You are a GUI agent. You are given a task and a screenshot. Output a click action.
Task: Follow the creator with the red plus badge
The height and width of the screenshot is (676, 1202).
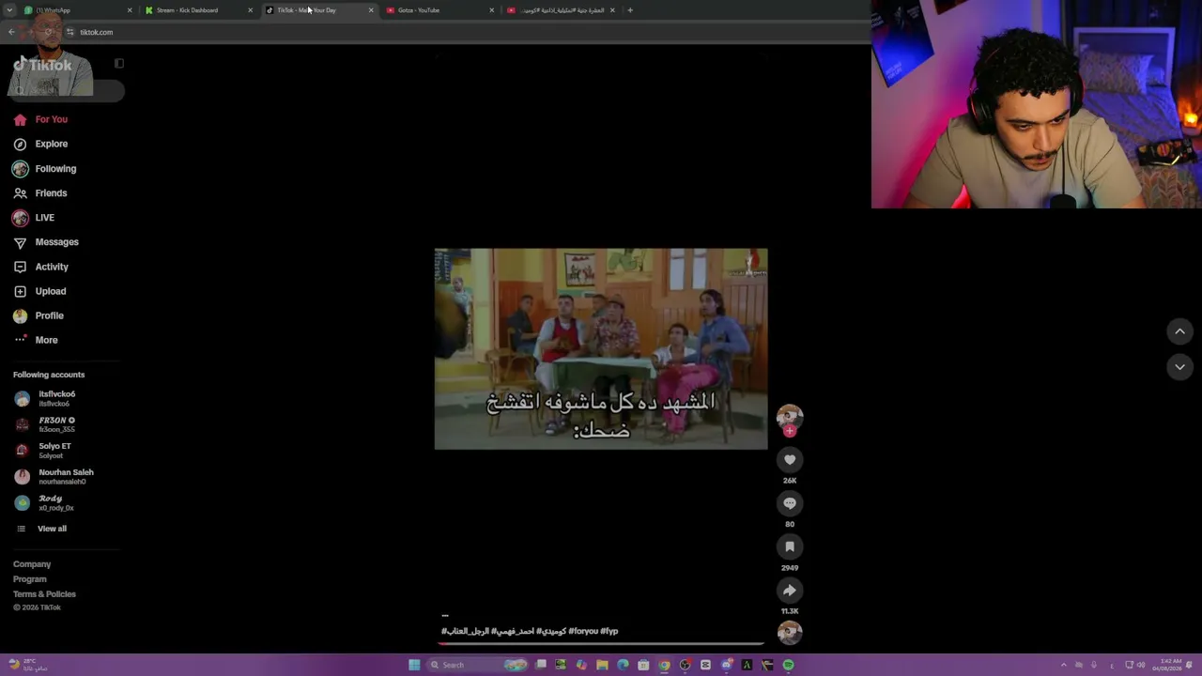pyautogui.click(x=790, y=431)
